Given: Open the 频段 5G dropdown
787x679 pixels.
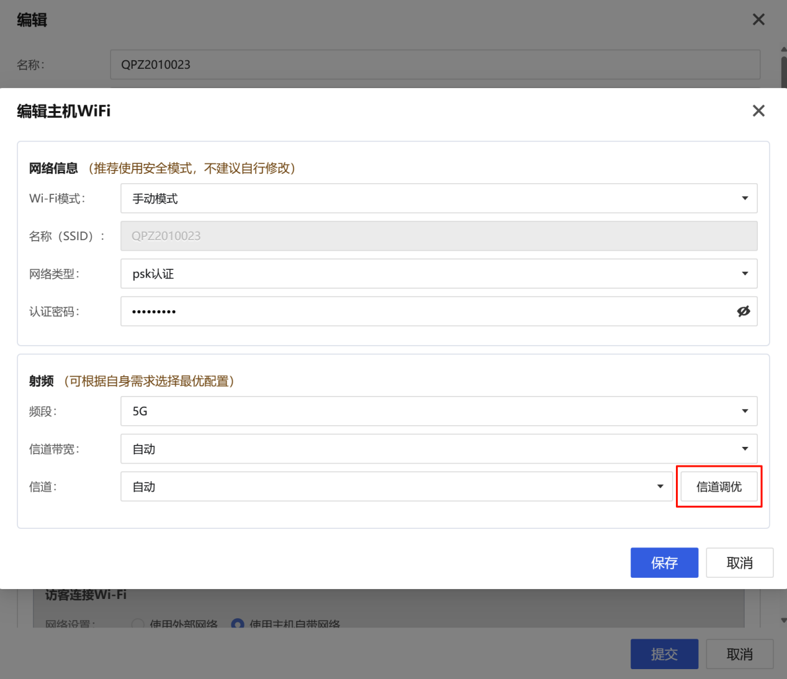Looking at the screenshot, I should click(x=438, y=411).
